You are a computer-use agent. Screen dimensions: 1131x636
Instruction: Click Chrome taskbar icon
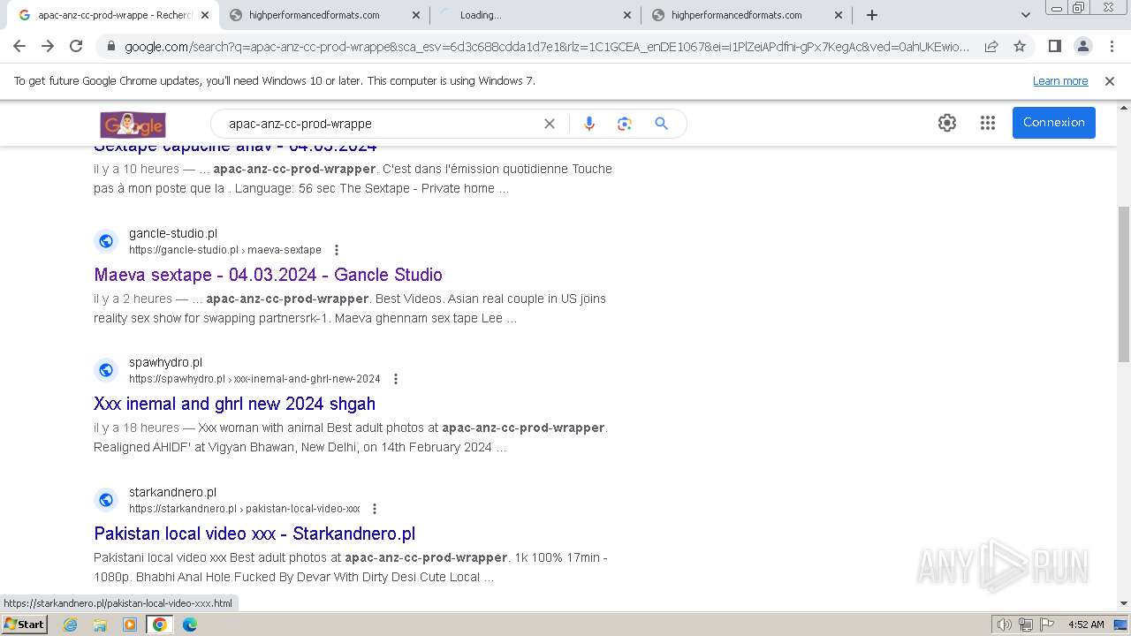coord(160,625)
